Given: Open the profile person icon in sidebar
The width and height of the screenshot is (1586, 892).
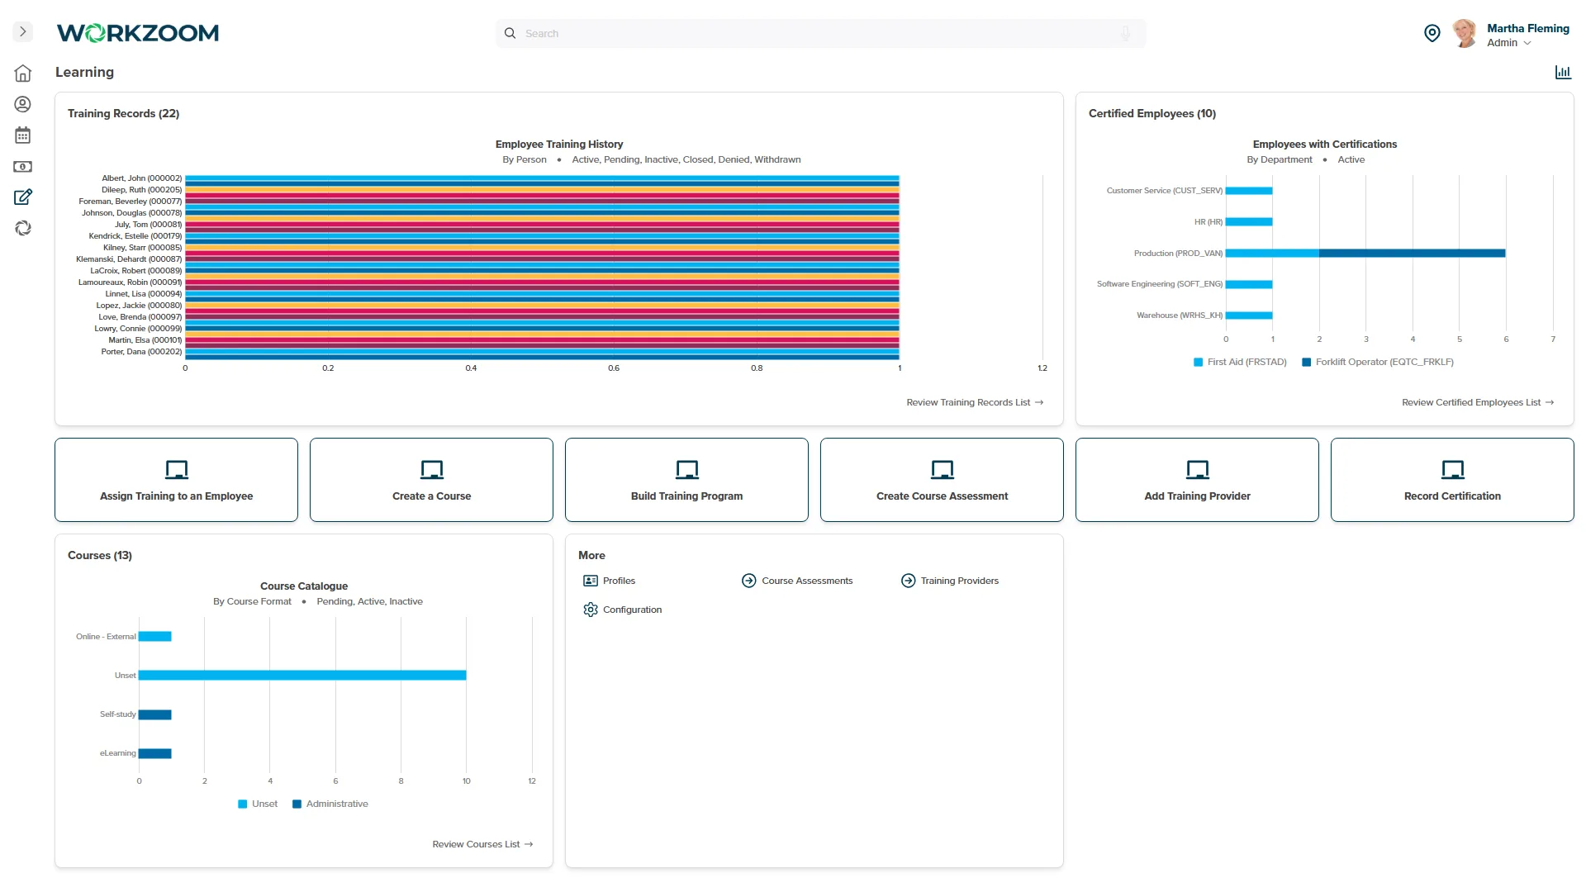Looking at the screenshot, I should click(23, 104).
